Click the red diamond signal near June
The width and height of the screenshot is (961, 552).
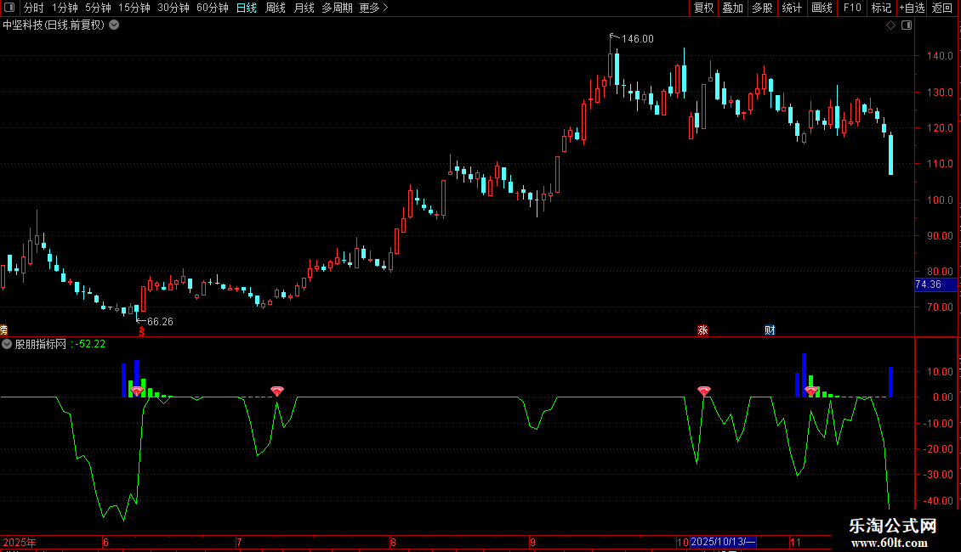137,391
